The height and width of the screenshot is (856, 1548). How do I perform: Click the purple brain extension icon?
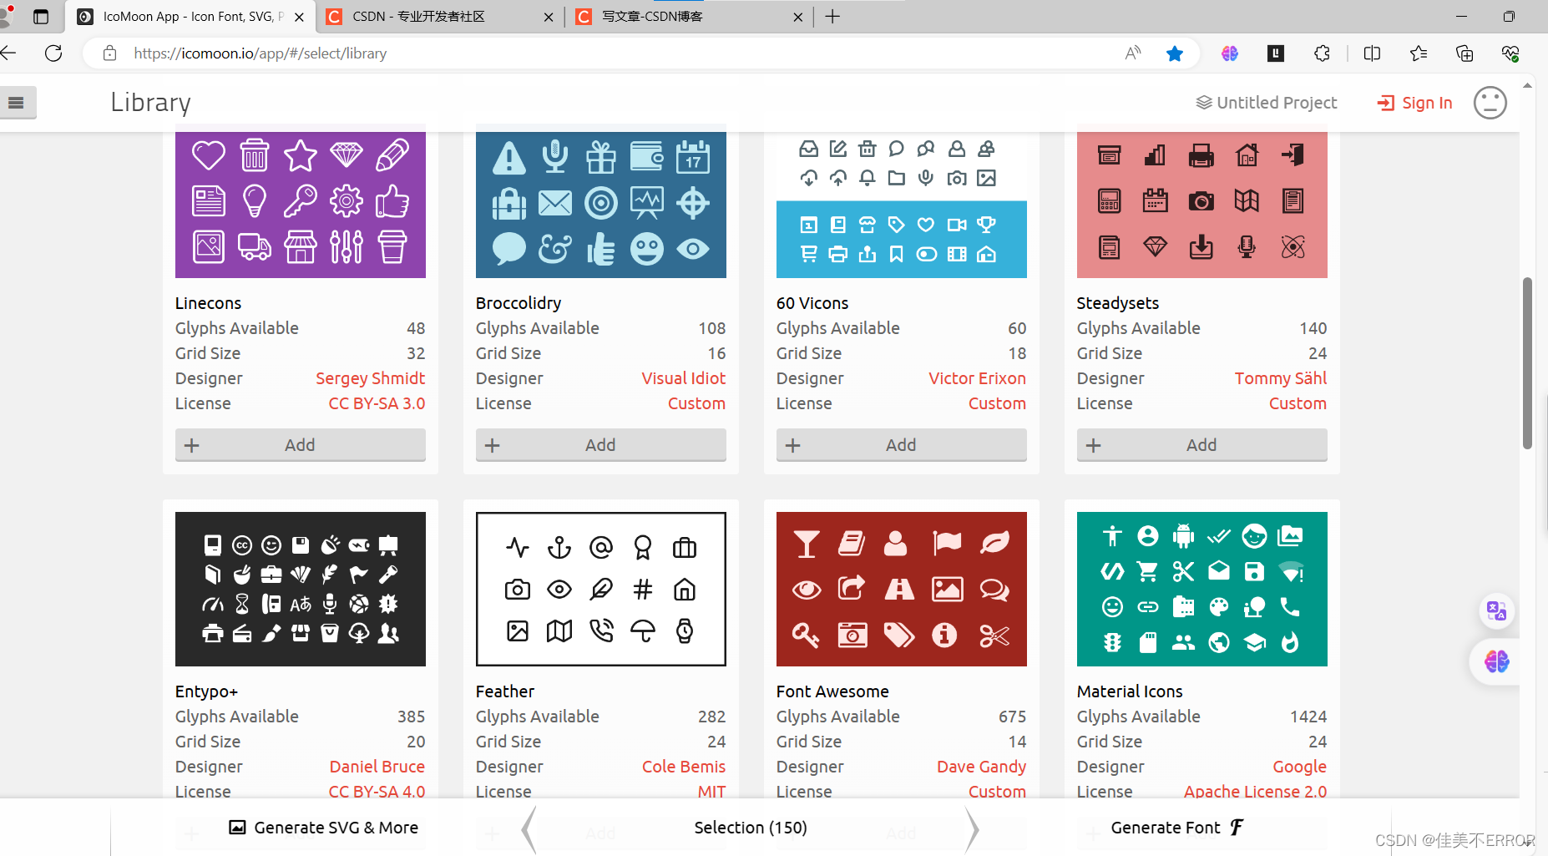[1230, 53]
